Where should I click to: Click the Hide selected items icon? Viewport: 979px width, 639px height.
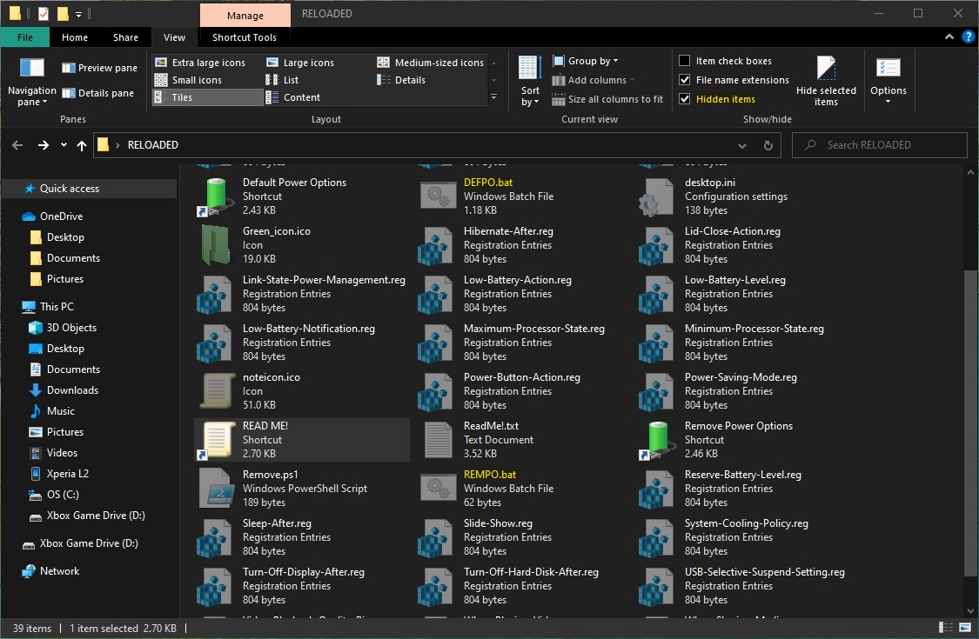coord(826,68)
